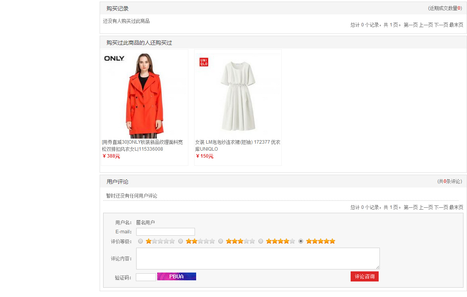
Task: Click the 匿名用户 username text
Action: click(x=146, y=222)
